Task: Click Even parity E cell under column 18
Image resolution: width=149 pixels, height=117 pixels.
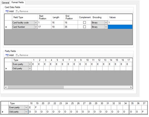Action: tap(31, 107)
